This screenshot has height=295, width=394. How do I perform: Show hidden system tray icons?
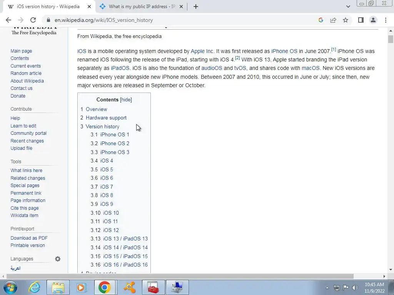(327, 288)
